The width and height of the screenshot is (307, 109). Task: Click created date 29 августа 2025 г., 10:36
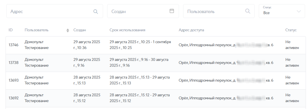(87, 45)
